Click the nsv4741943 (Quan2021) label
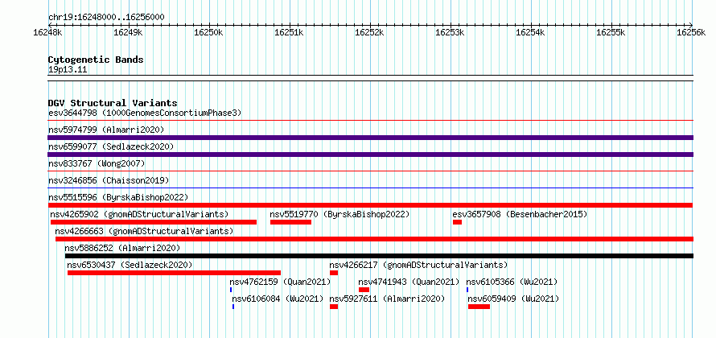Image resolution: width=716 pixels, height=338 pixels. [x=409, y=282]
